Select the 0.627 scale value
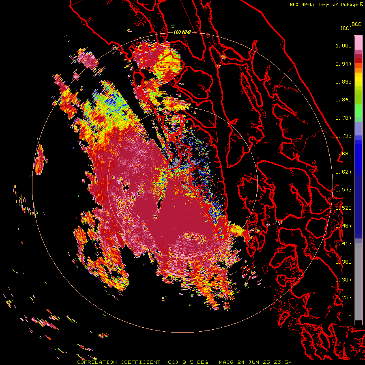This screenshot has width=365, height=365. (344, 172)
